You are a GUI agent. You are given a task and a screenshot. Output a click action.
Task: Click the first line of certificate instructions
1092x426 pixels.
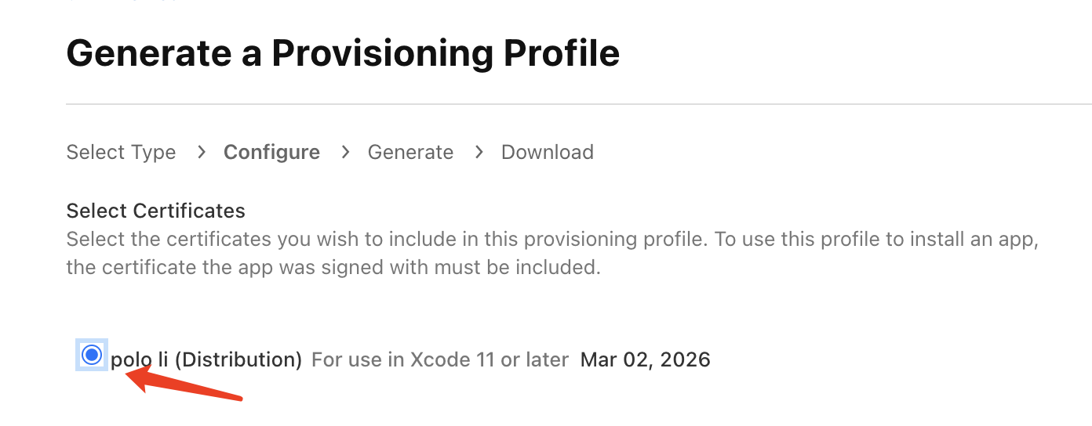552,239
